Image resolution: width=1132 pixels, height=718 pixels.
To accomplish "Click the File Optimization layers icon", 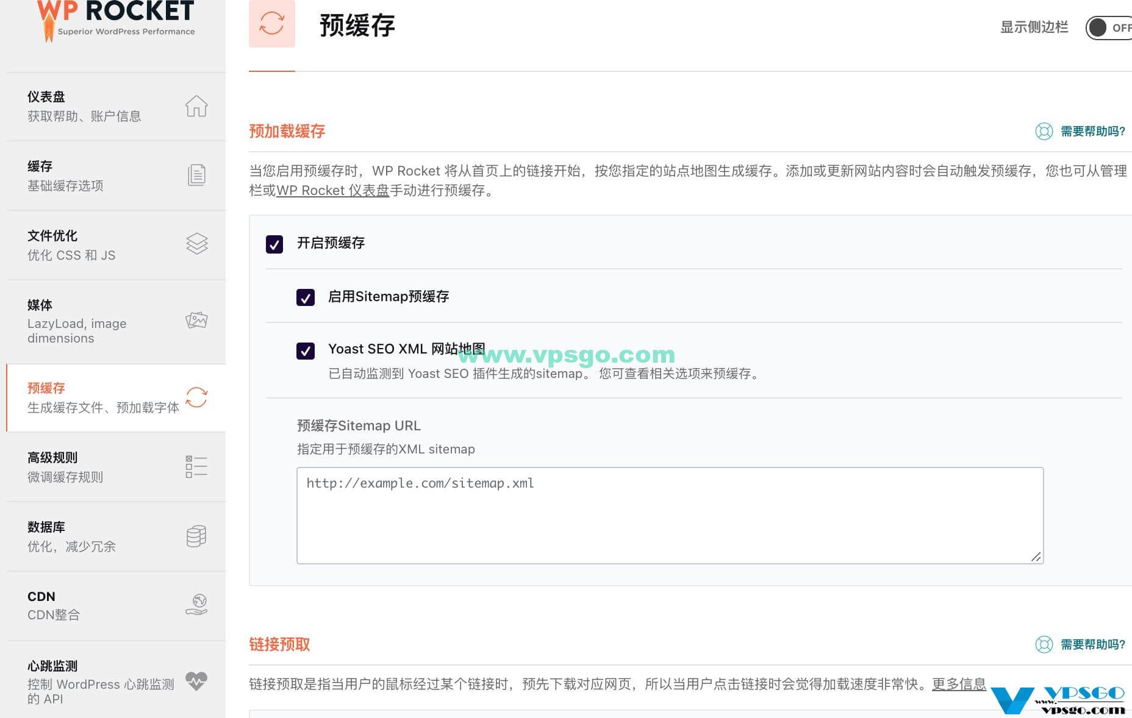I will [196, 244].
